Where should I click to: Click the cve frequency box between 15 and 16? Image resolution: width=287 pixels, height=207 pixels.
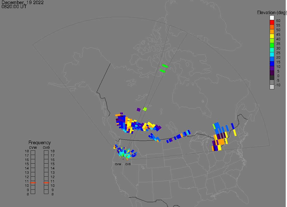46,161
